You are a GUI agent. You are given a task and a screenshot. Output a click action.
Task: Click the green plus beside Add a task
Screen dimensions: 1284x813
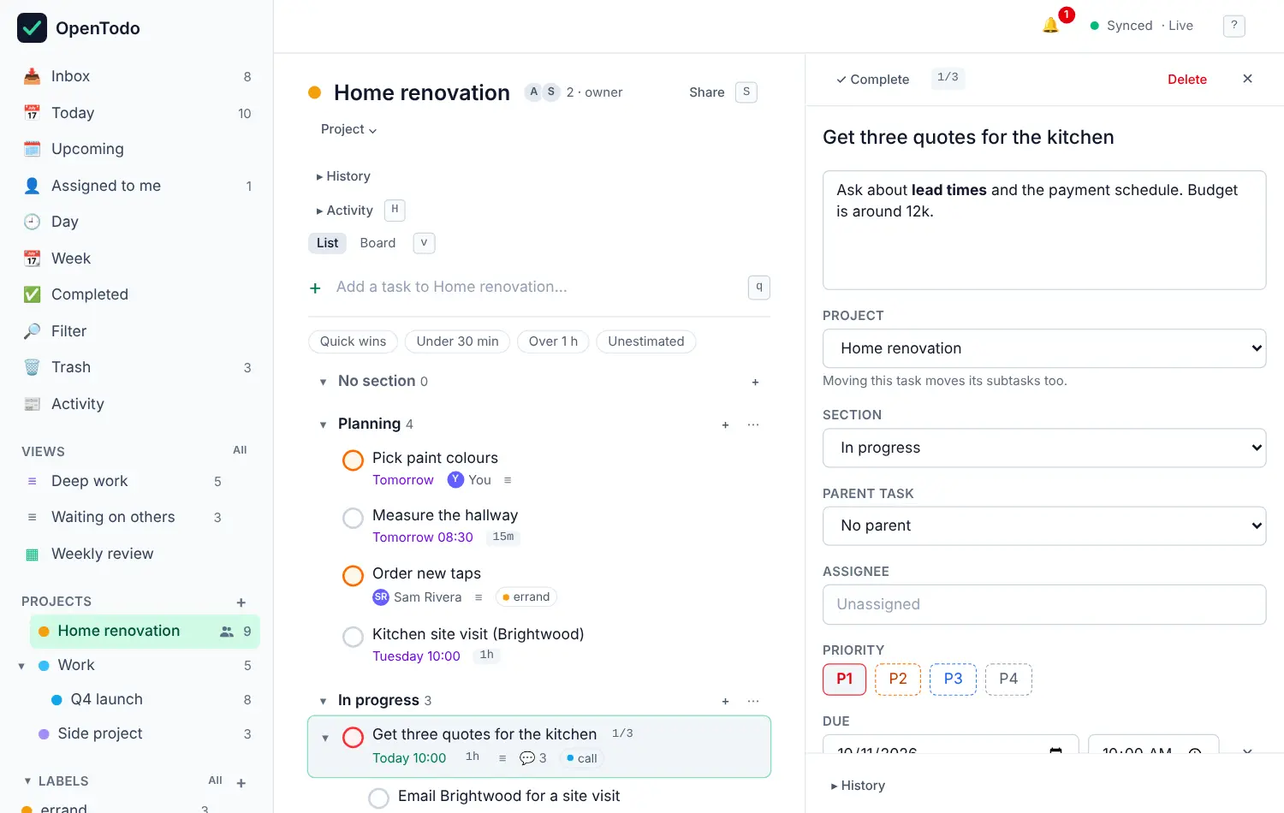[315, 288]
